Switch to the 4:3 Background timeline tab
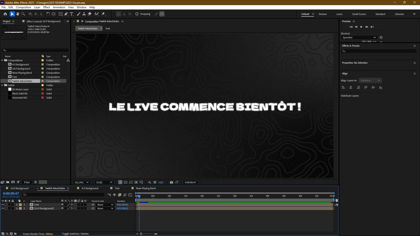 [x=90, y=189]
